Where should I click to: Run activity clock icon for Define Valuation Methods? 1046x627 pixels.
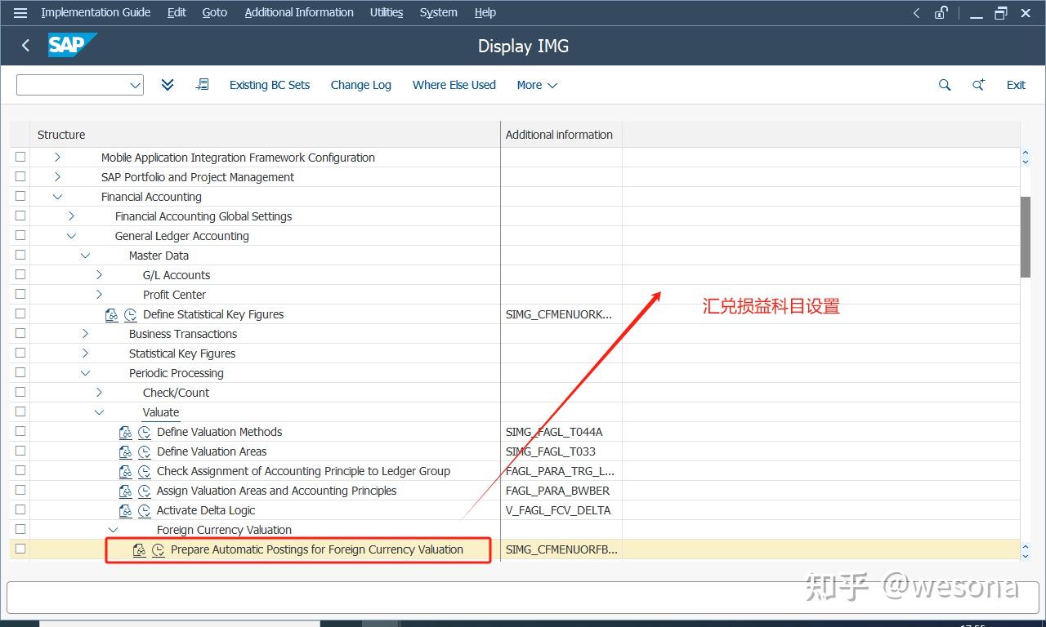pos(145,432)
